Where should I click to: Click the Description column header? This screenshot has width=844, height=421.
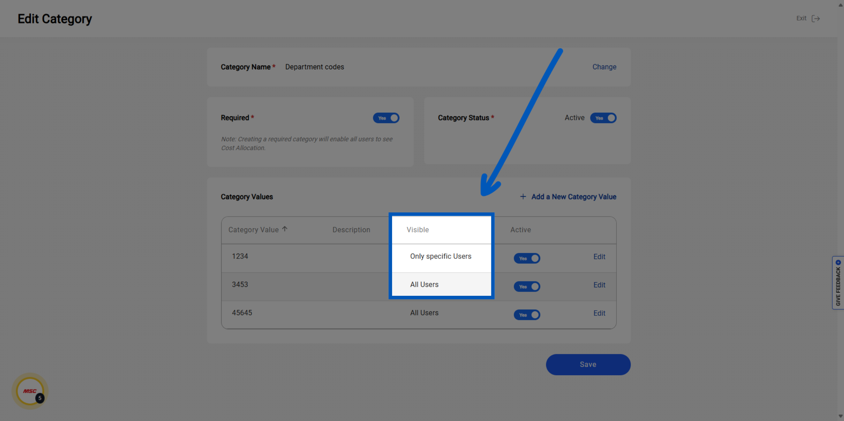pos(351,230)
